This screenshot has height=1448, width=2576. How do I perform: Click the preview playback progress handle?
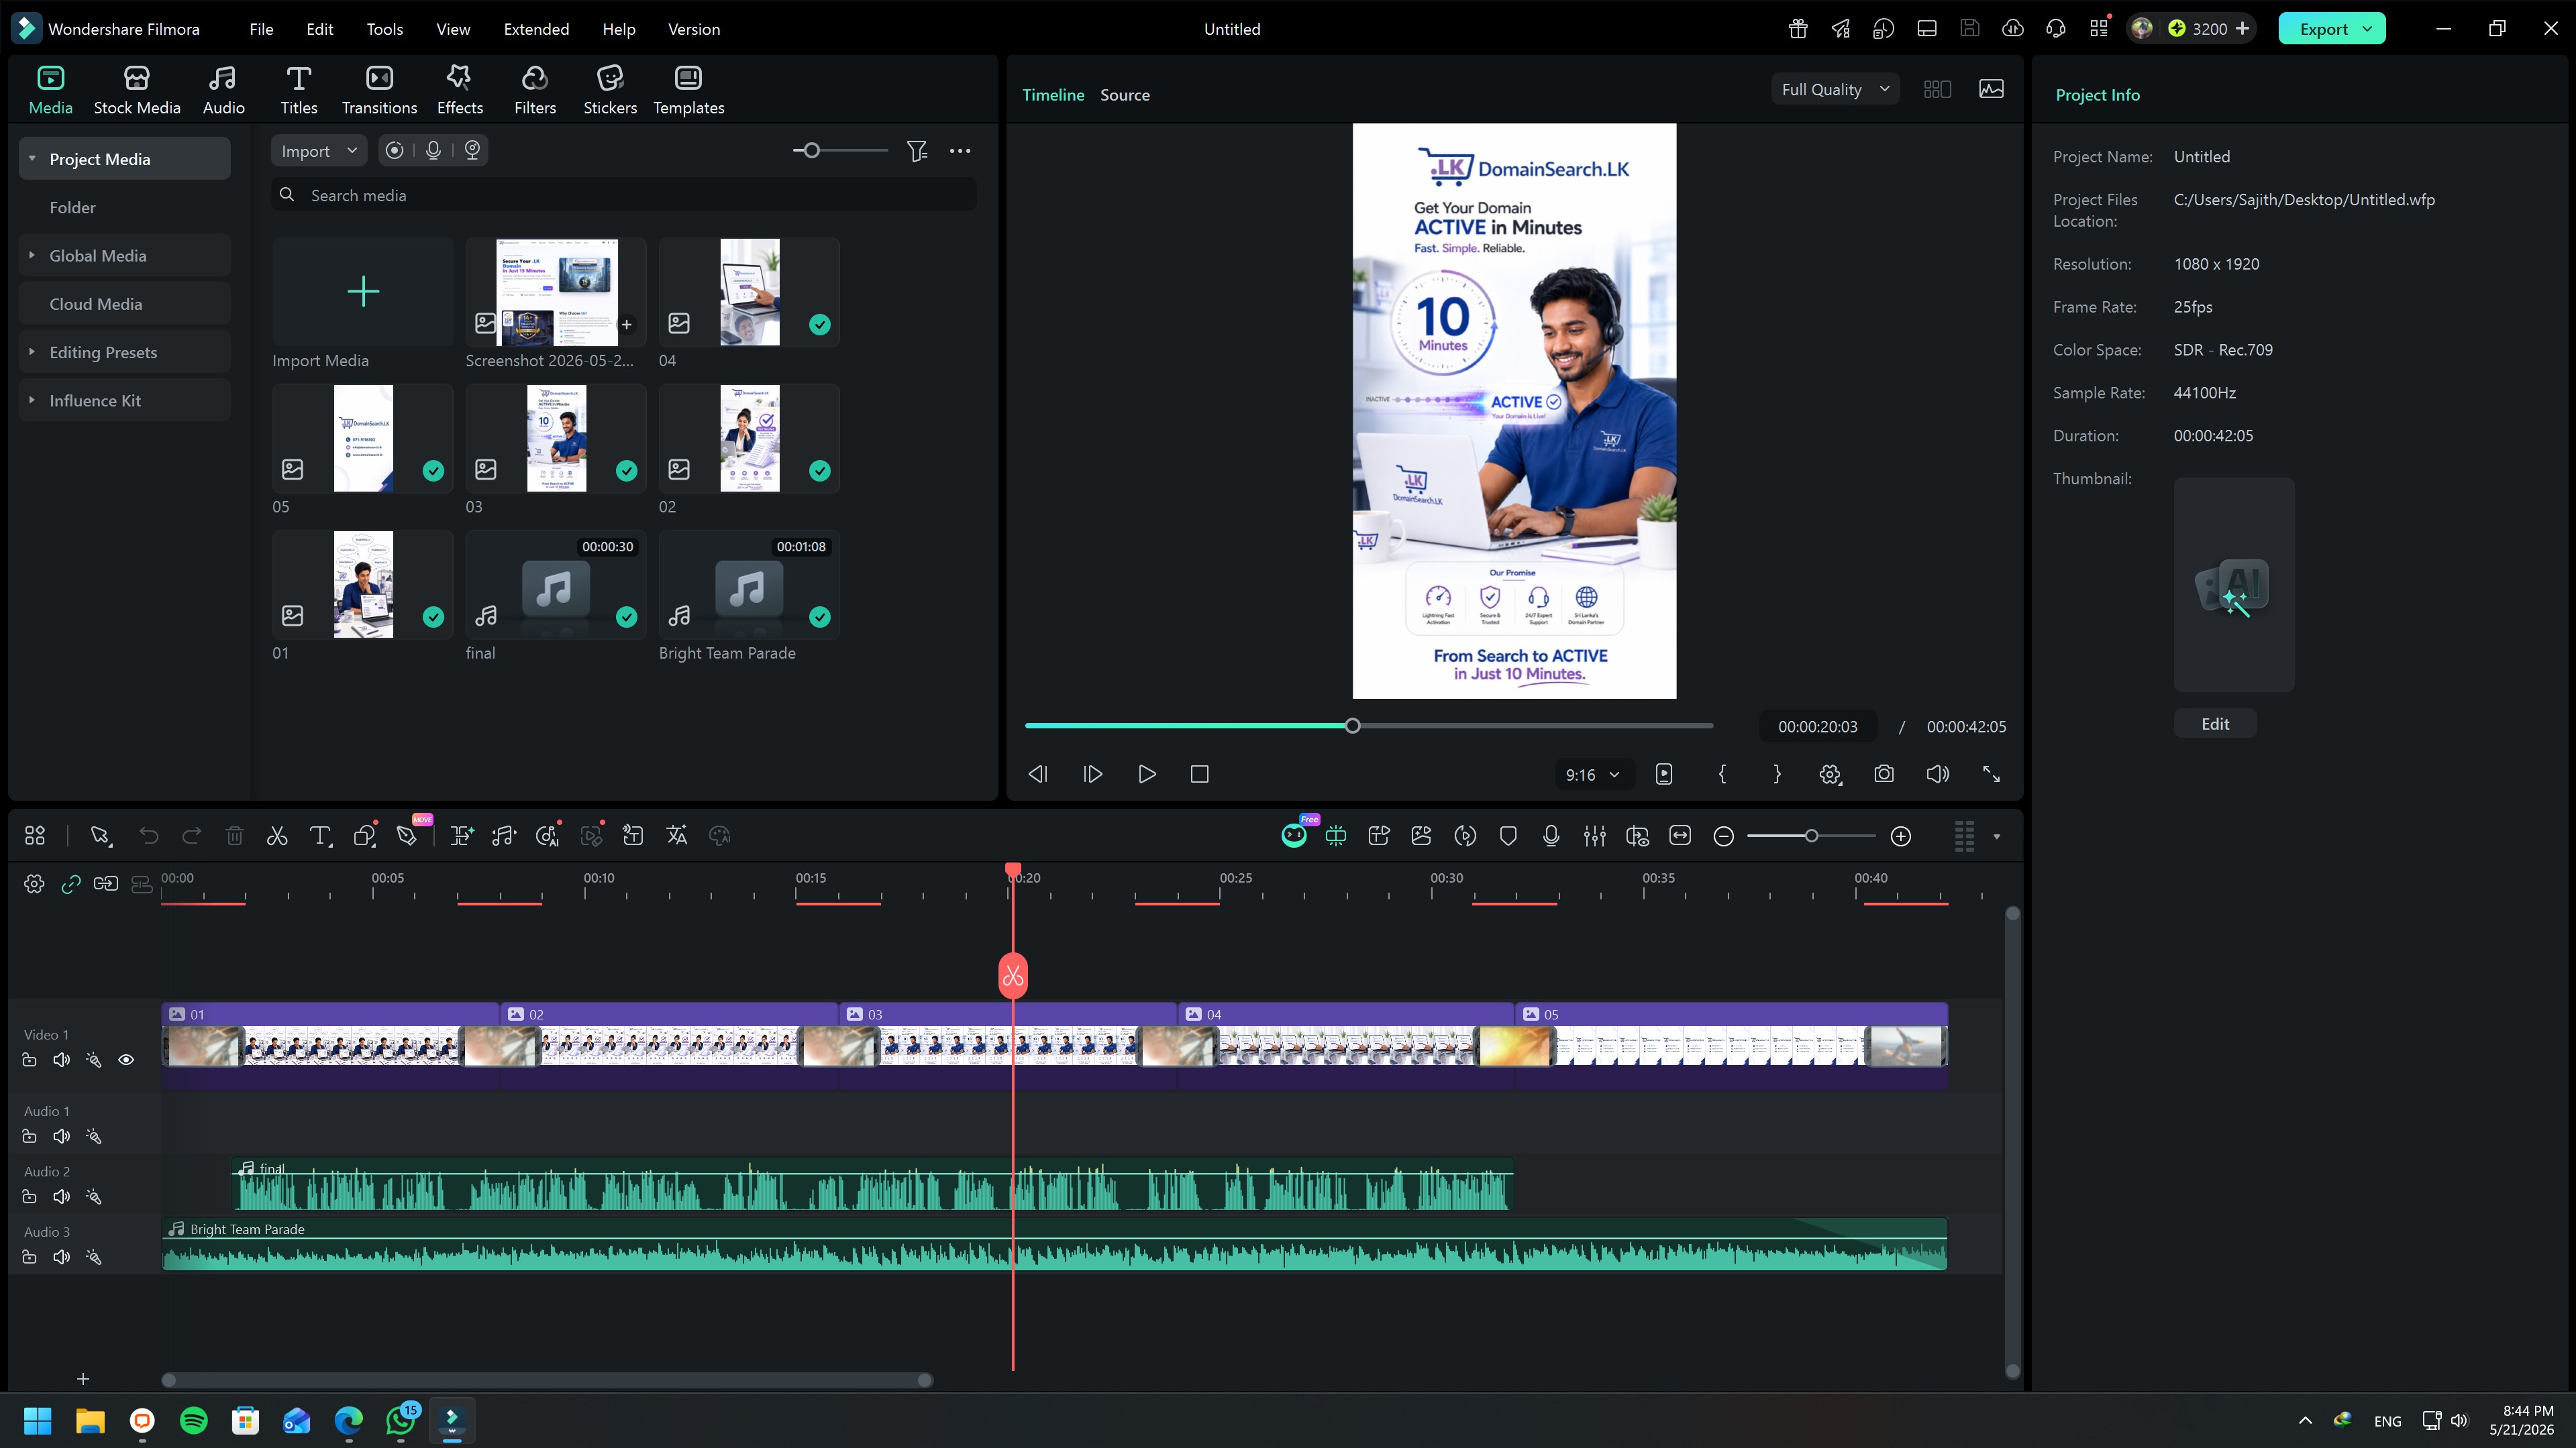click(1352, 726)
